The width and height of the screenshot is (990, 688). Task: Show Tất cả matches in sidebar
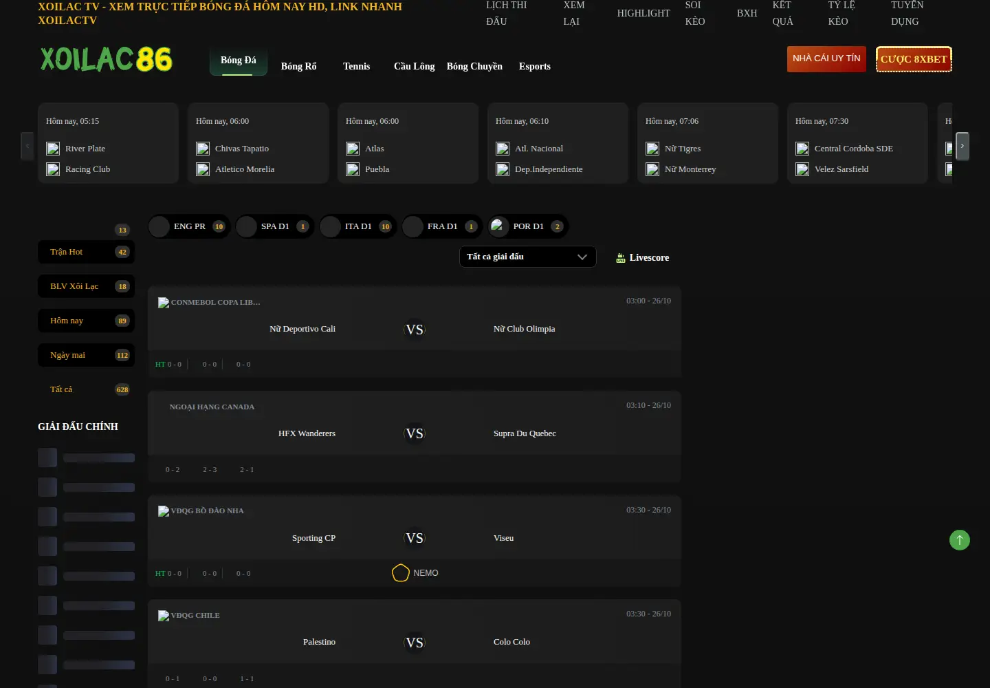86,389
